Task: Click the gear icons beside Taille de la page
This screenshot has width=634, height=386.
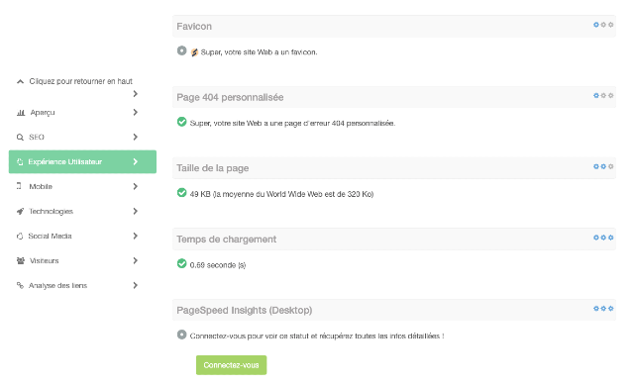Action: (603, 166)
